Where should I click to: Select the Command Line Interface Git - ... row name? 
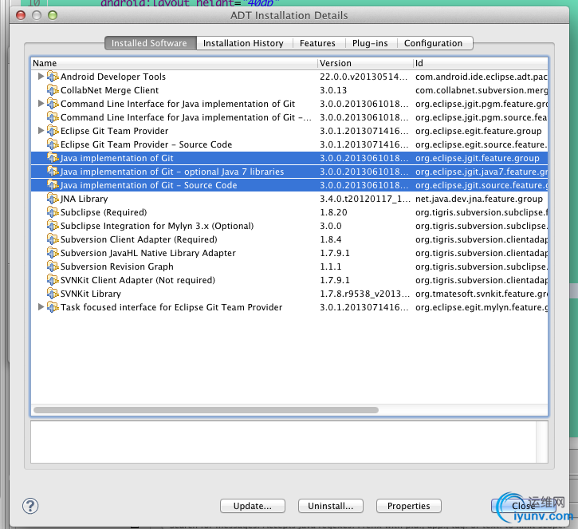point(186,117)
